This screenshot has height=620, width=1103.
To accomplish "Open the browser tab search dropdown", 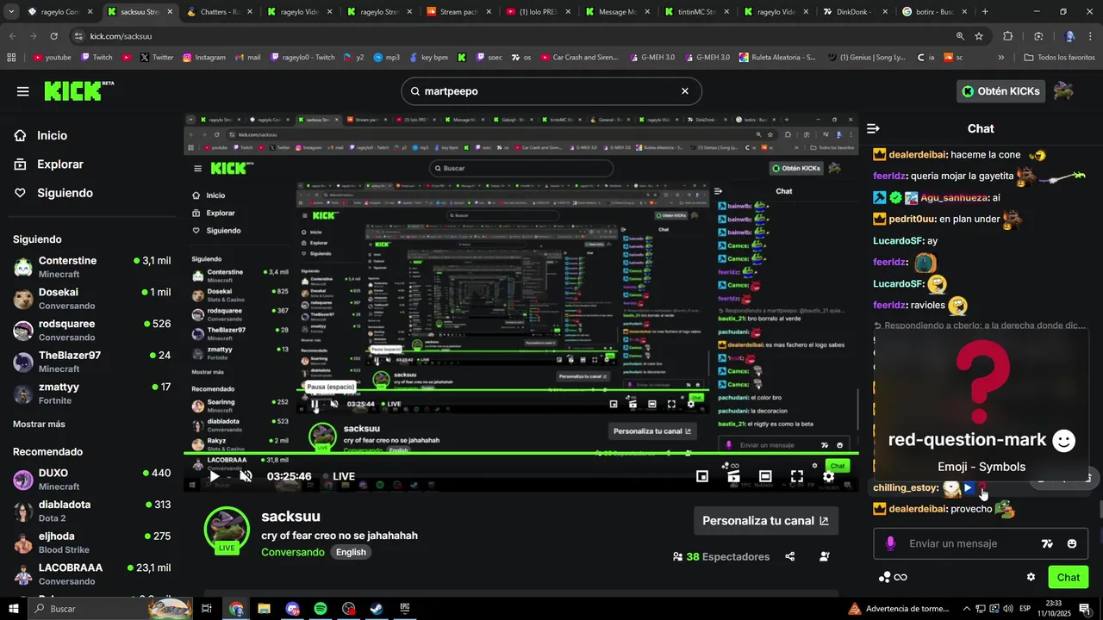I will click(x=11, y=12).
